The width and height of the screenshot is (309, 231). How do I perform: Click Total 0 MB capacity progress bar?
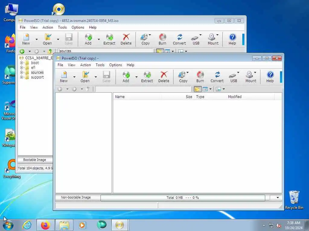click(x=183, y=198)
